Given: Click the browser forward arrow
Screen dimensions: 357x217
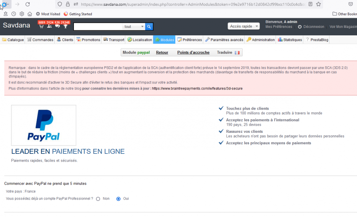Looking at the screenshot, I should pyautogui.click(x=17, y=4).
